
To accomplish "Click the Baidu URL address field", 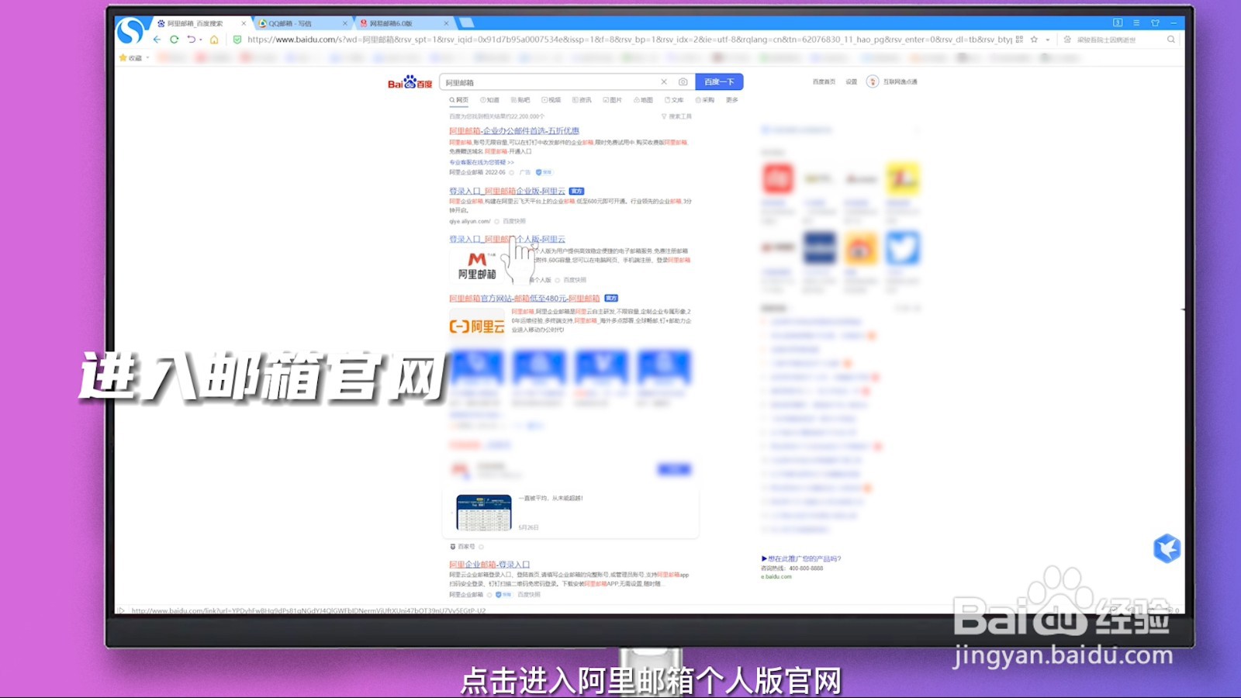I will click(628, 40).
